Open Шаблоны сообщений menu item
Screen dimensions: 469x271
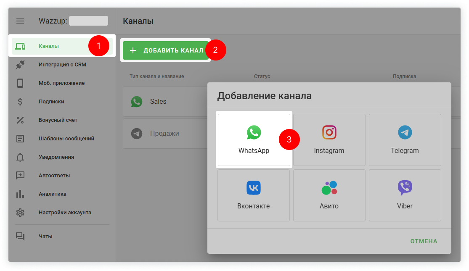(x=66, y=139)
